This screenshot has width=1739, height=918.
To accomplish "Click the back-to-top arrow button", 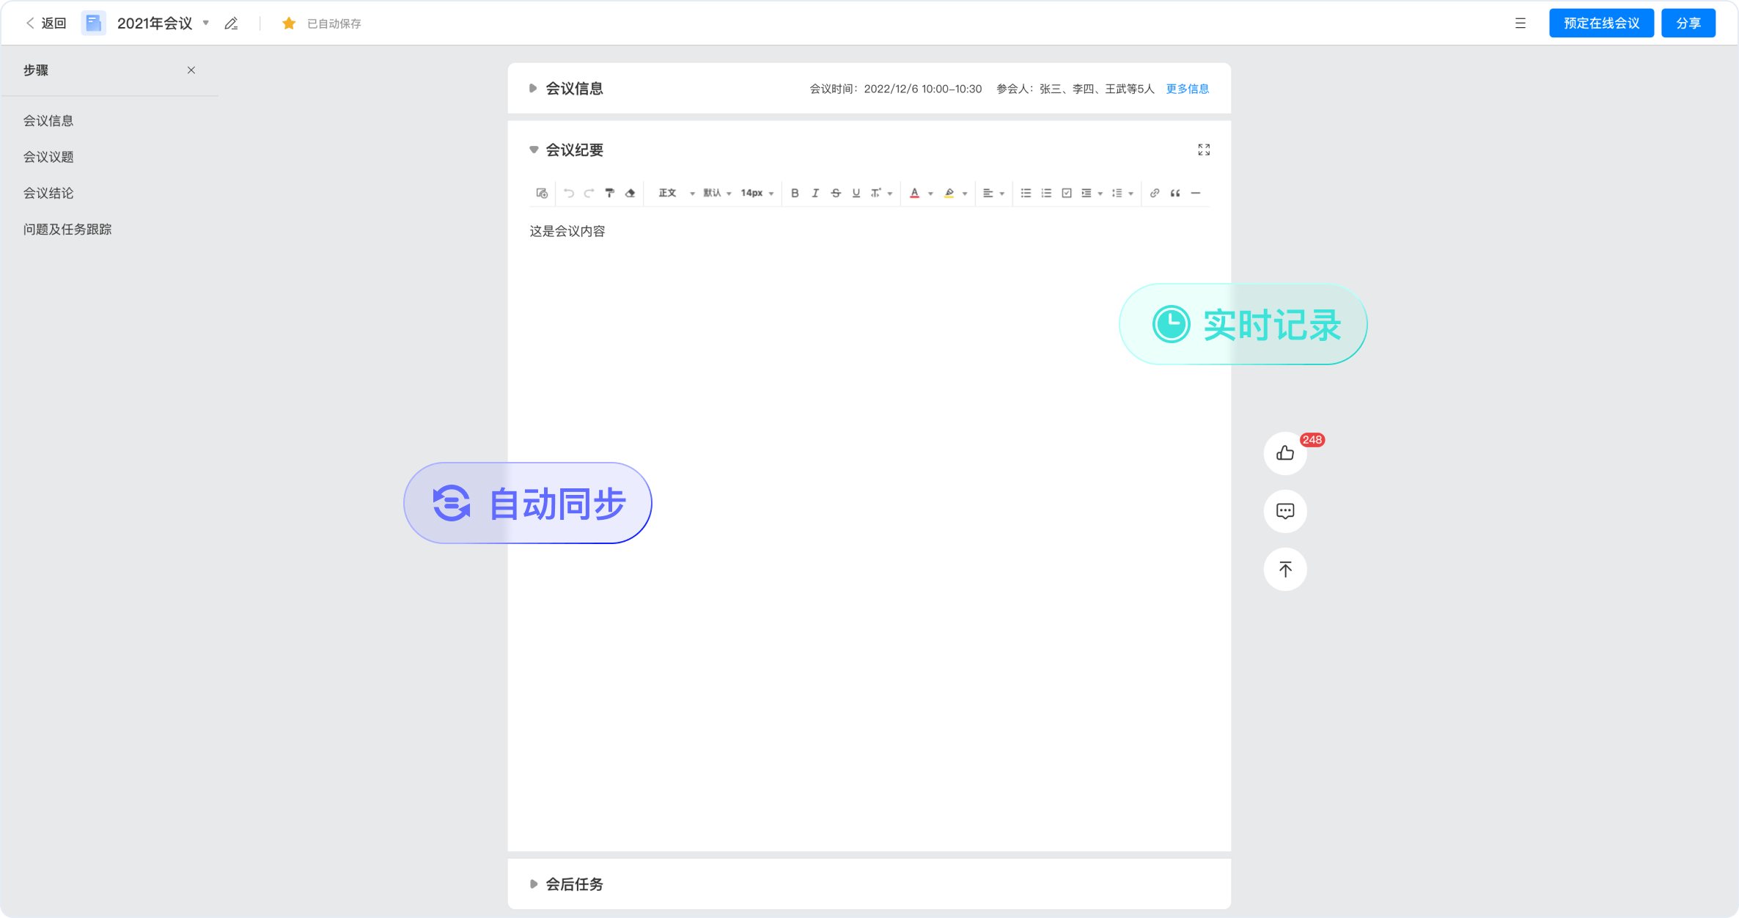I will pyautogui.click(x=1284, y=569).
